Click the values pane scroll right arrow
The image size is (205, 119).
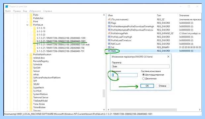pyautogui.click(x=200, y=110)
